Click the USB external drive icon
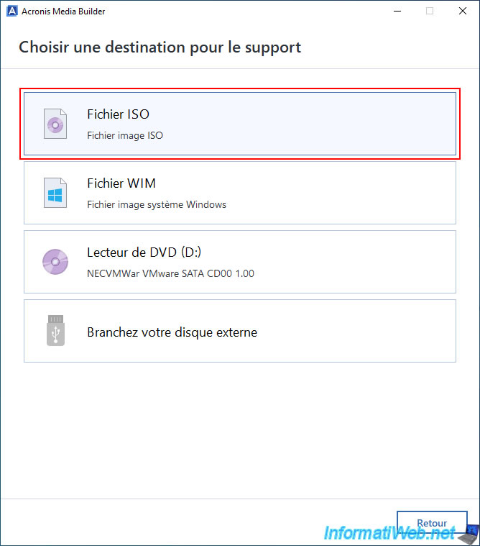 [x=55, y=331]
